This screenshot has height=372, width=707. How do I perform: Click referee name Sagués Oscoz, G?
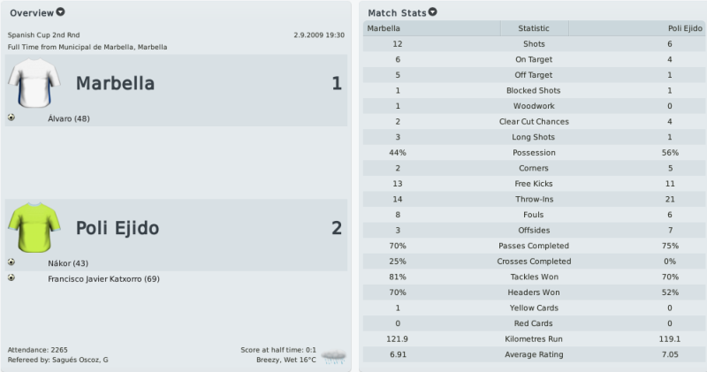click(80, 360)
